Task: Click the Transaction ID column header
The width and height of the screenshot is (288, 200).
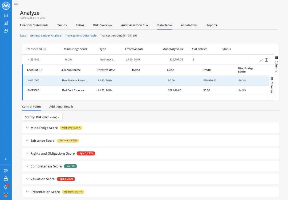Action: pos(36,49)
